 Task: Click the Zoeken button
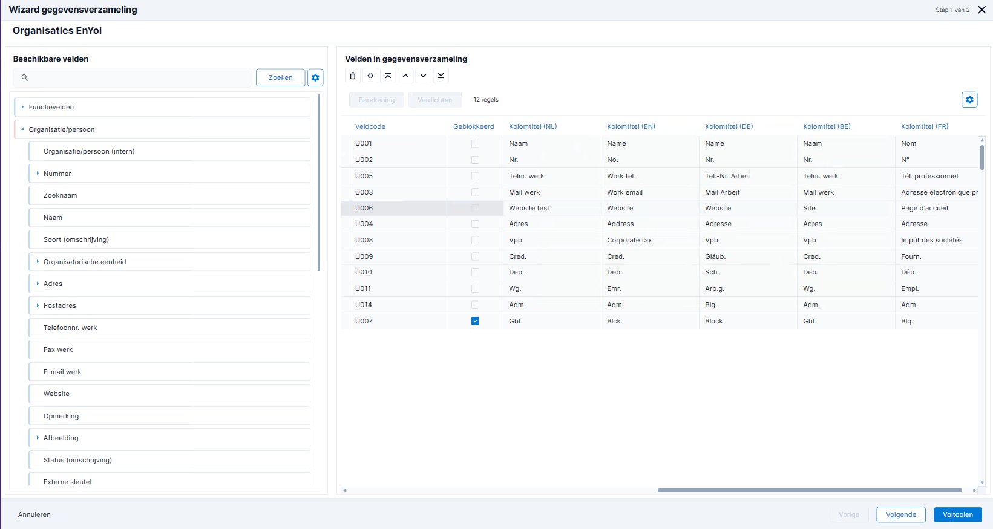[x=280, y=77]
